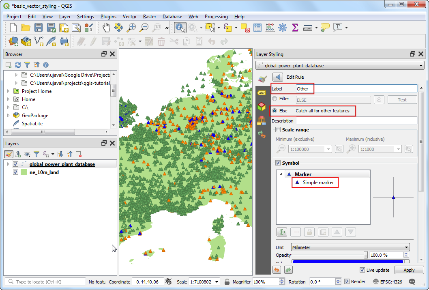The width and height of the screenshot is (429, 290).
Task: Select the Filter radio button
Action: point(275,99)
